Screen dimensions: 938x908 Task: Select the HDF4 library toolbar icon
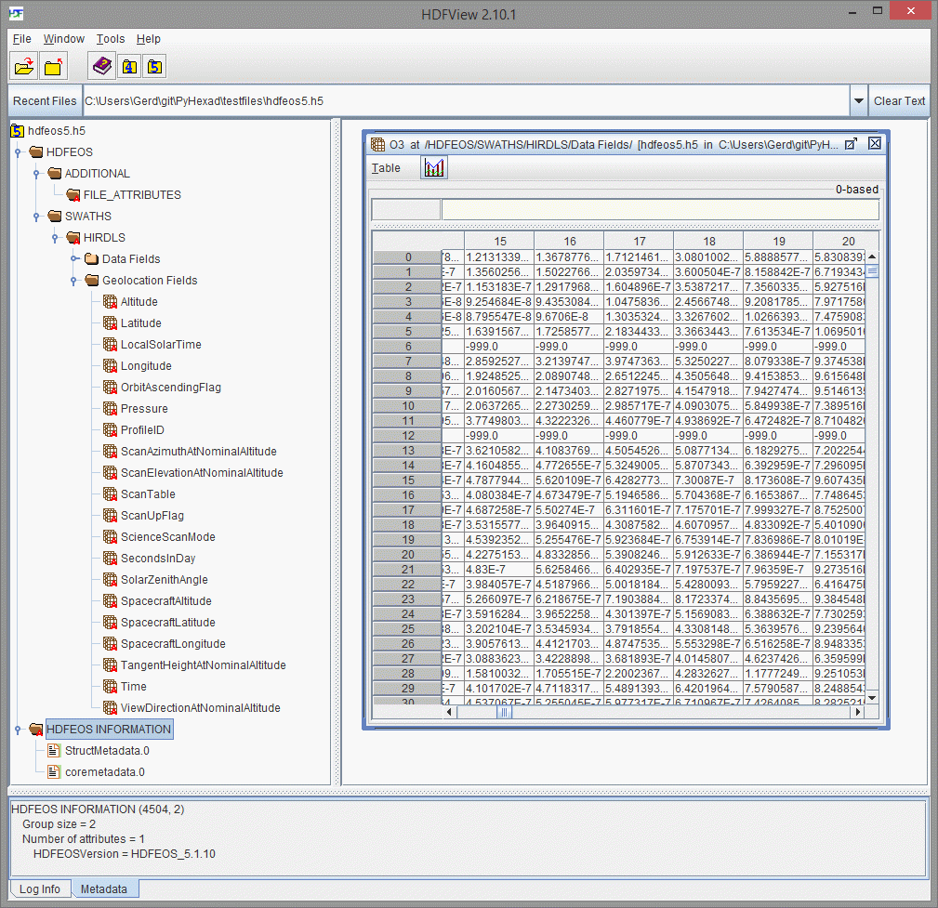[x=129, y=66]
